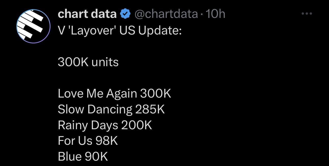Select the 'Love Me Again' song title text
Image resolution: width=329 pixels, height=166 pixels.
97,94
